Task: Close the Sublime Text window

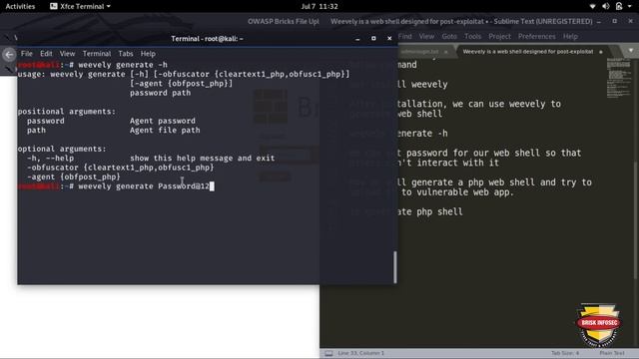Action: pos(630,21)
